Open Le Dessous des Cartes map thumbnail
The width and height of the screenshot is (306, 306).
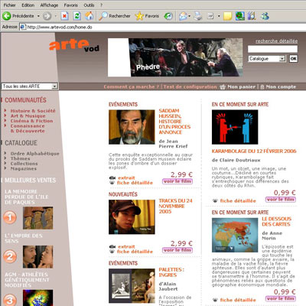pyautogui.click(x=235, y=235)
